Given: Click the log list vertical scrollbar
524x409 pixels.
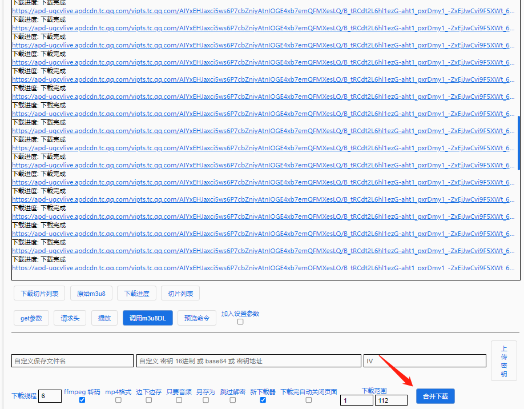Looking at the screenshot, I should [519, 143].
